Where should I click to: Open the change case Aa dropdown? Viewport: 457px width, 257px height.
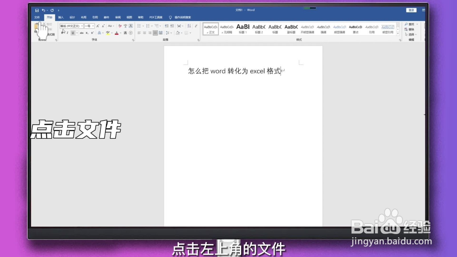coord(111,26)
